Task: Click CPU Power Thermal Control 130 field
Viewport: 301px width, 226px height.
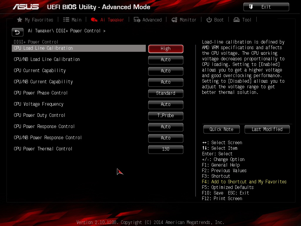Action: click(166, 149)
